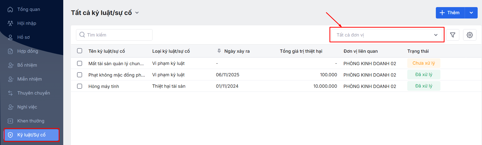Click the Tổng quan home icon

[10, 9]
